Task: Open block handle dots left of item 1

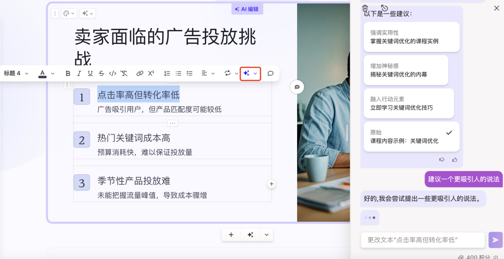Action: click(x=67, y=85)
